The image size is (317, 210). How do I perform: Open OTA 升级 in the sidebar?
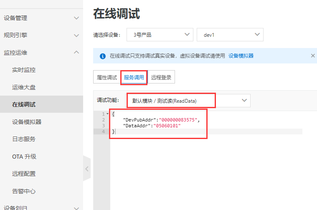(24, 157)
